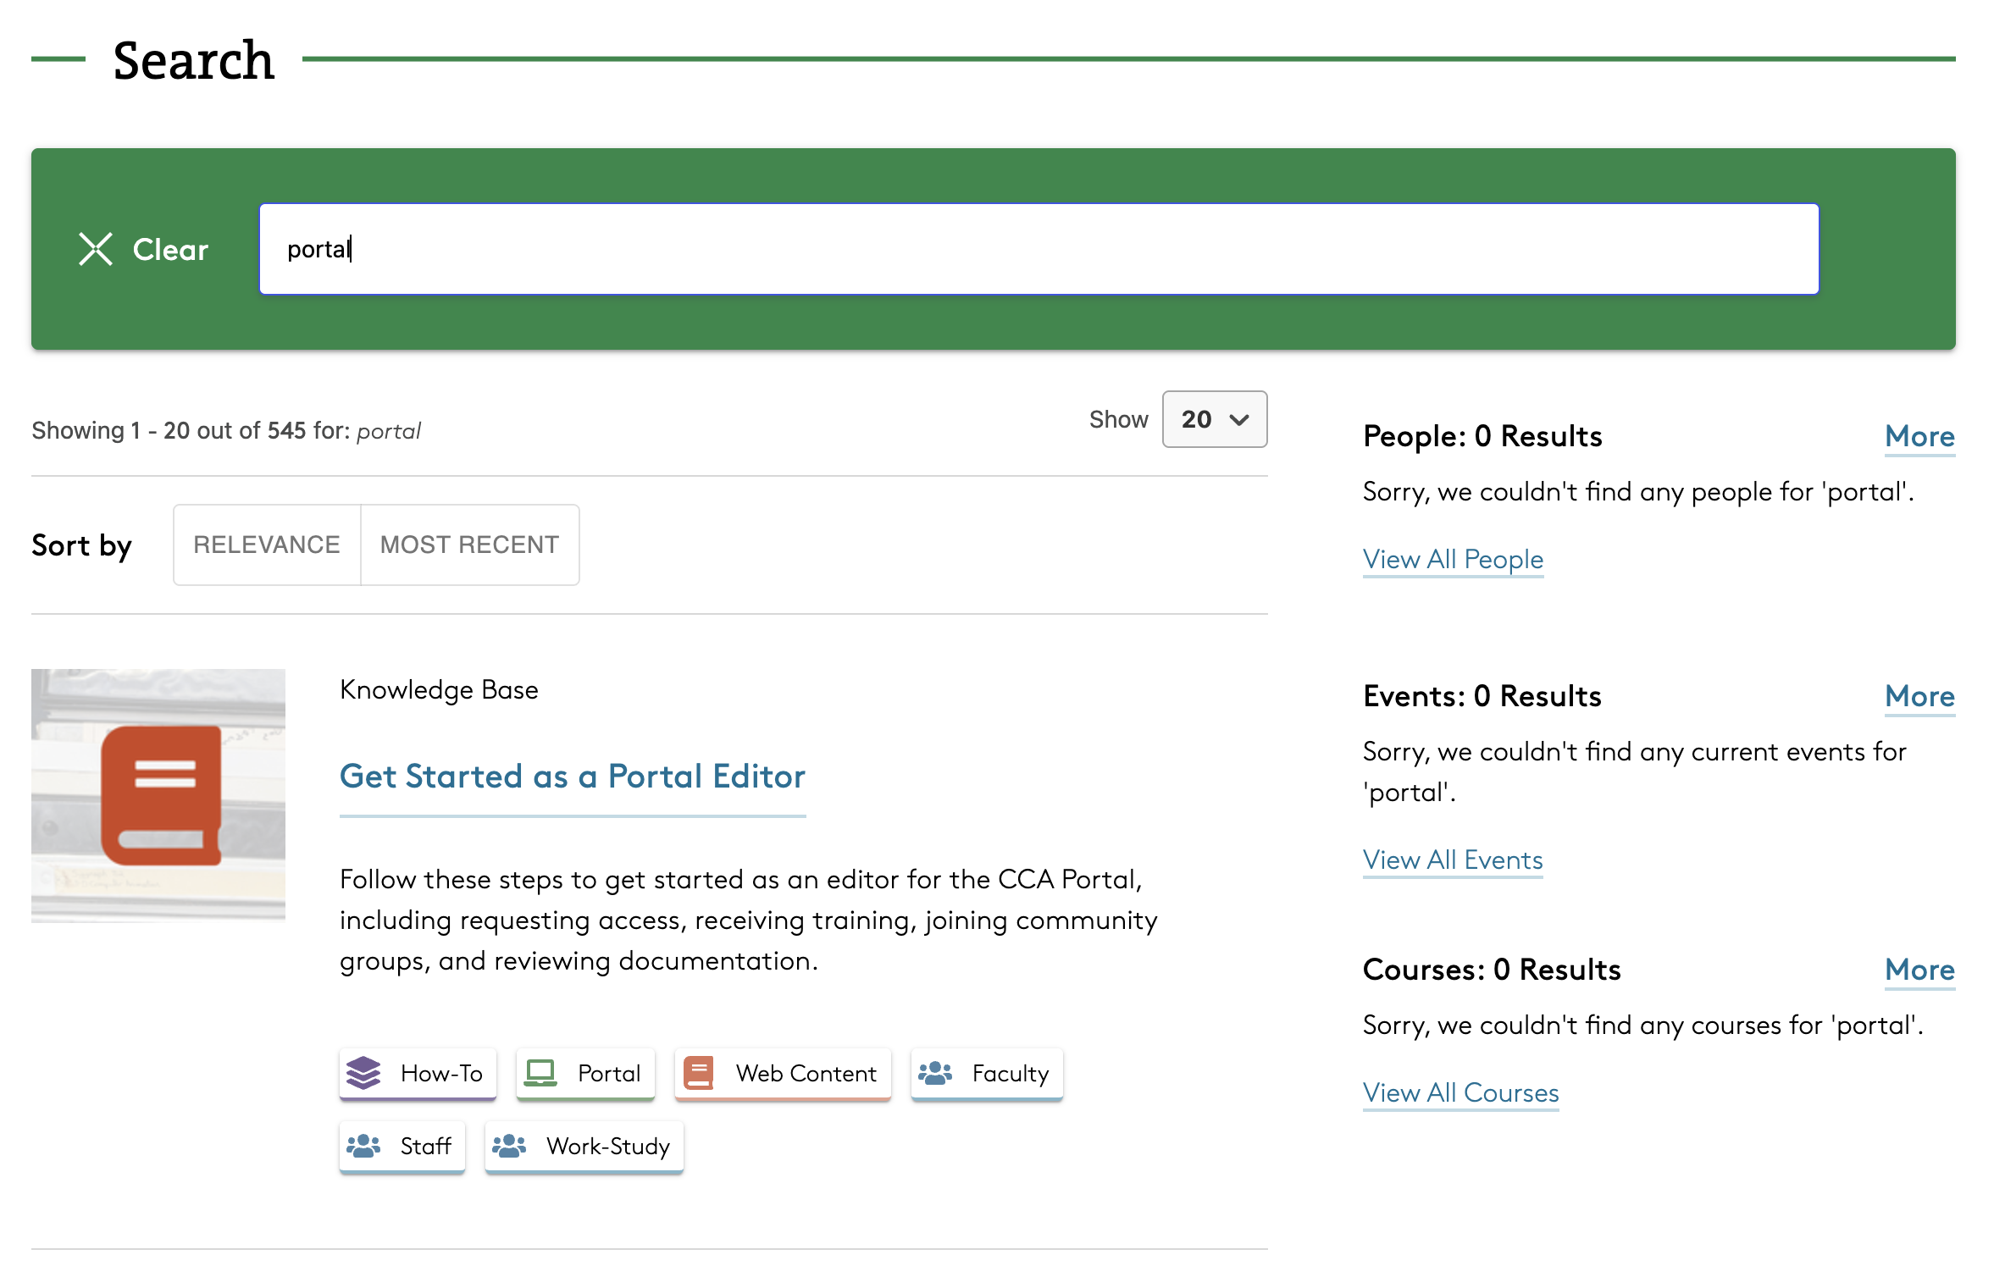Click the X Clear icon
Screen dimensions: 1994x1277
pyautogui.click(x=96, y=249)
